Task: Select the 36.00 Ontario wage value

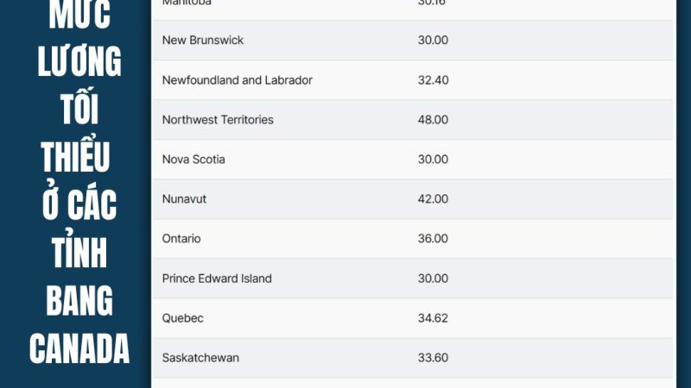Action: [433, 239]
